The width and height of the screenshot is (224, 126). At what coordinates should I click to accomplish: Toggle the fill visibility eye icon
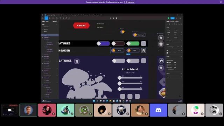[179, 53]
